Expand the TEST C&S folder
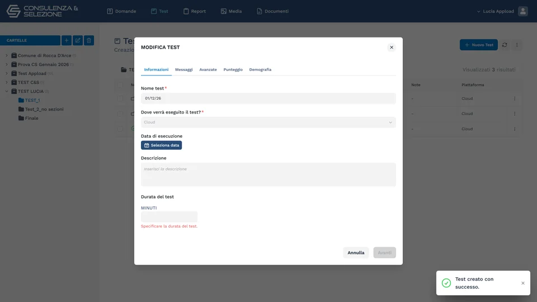The width and height of the screenshot is (537, 302). pyautogui.click(x=7, y=82)
